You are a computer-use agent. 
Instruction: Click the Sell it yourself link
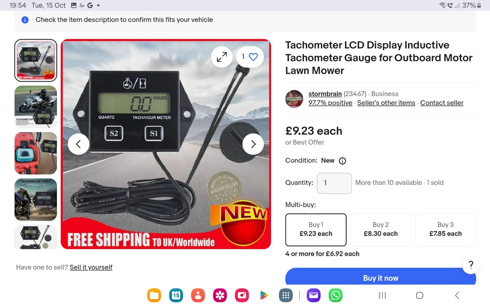coord(91,267)
